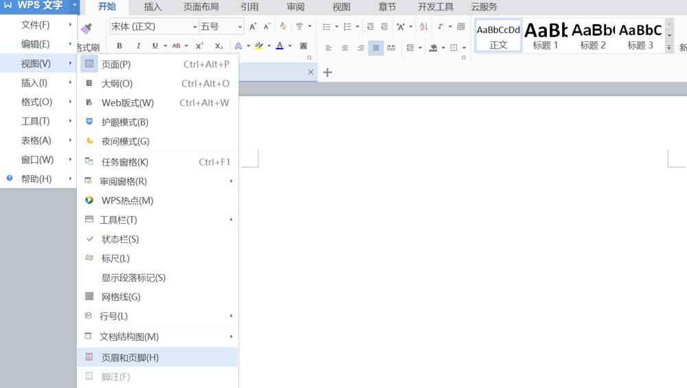Click the align left paragraph icon
The image size is (687, 388).
tap(328, 48)
